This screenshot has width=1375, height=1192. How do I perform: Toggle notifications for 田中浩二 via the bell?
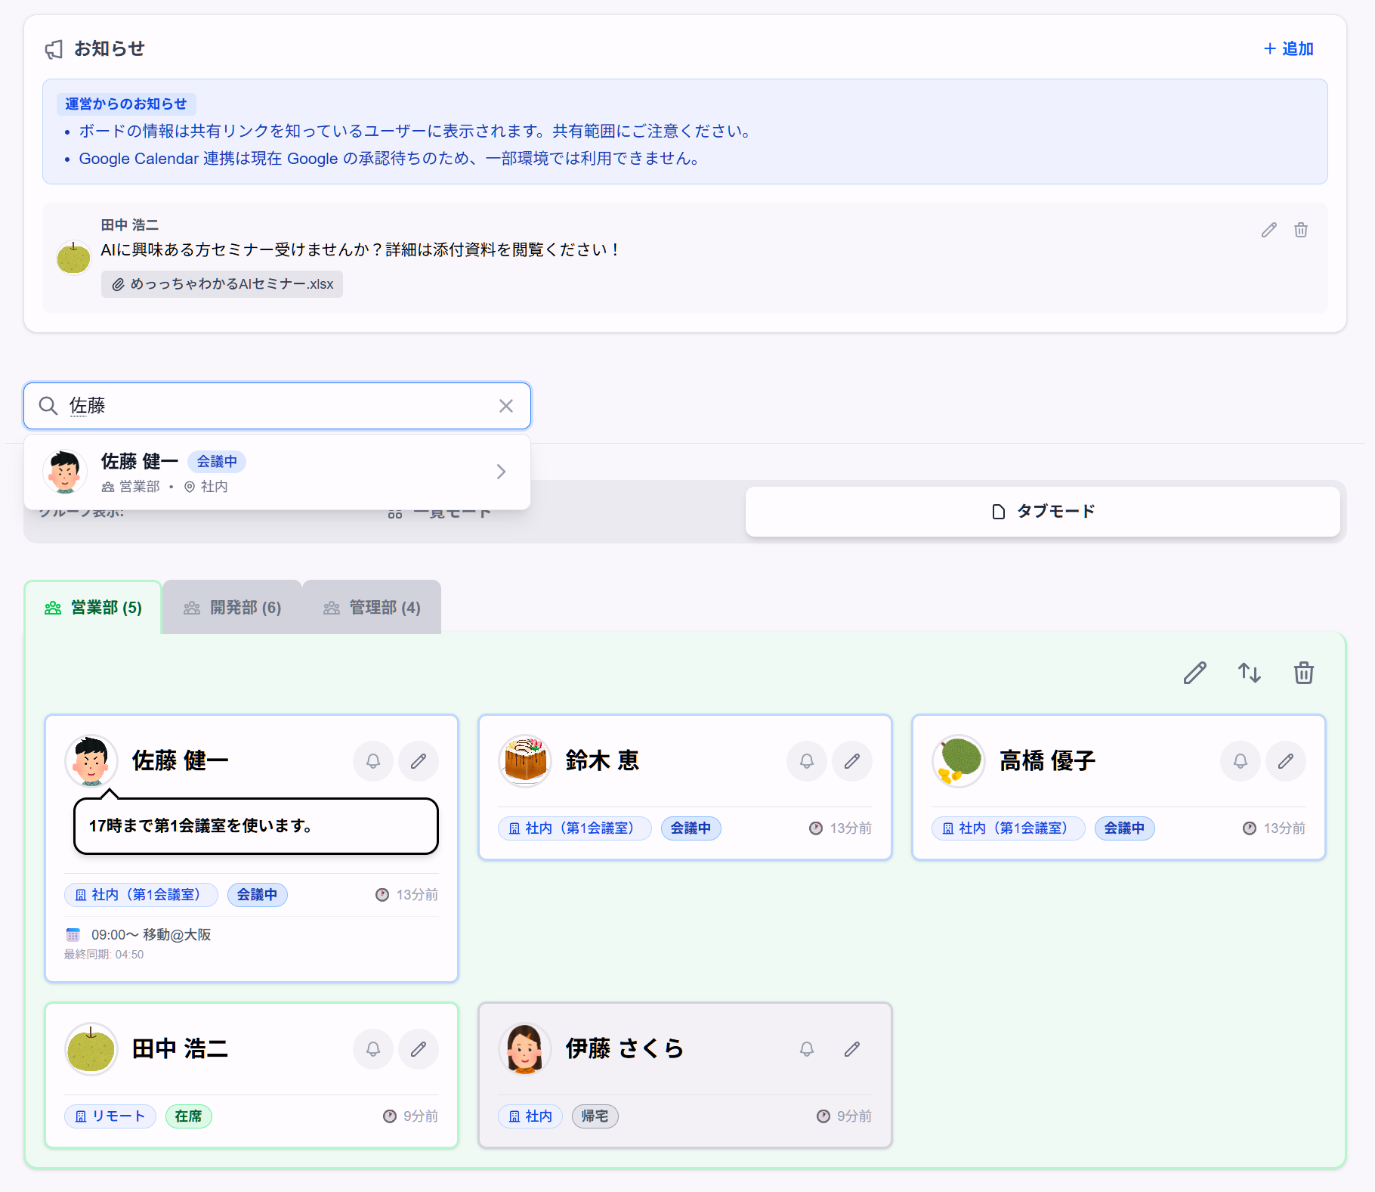click(372, 1049)
